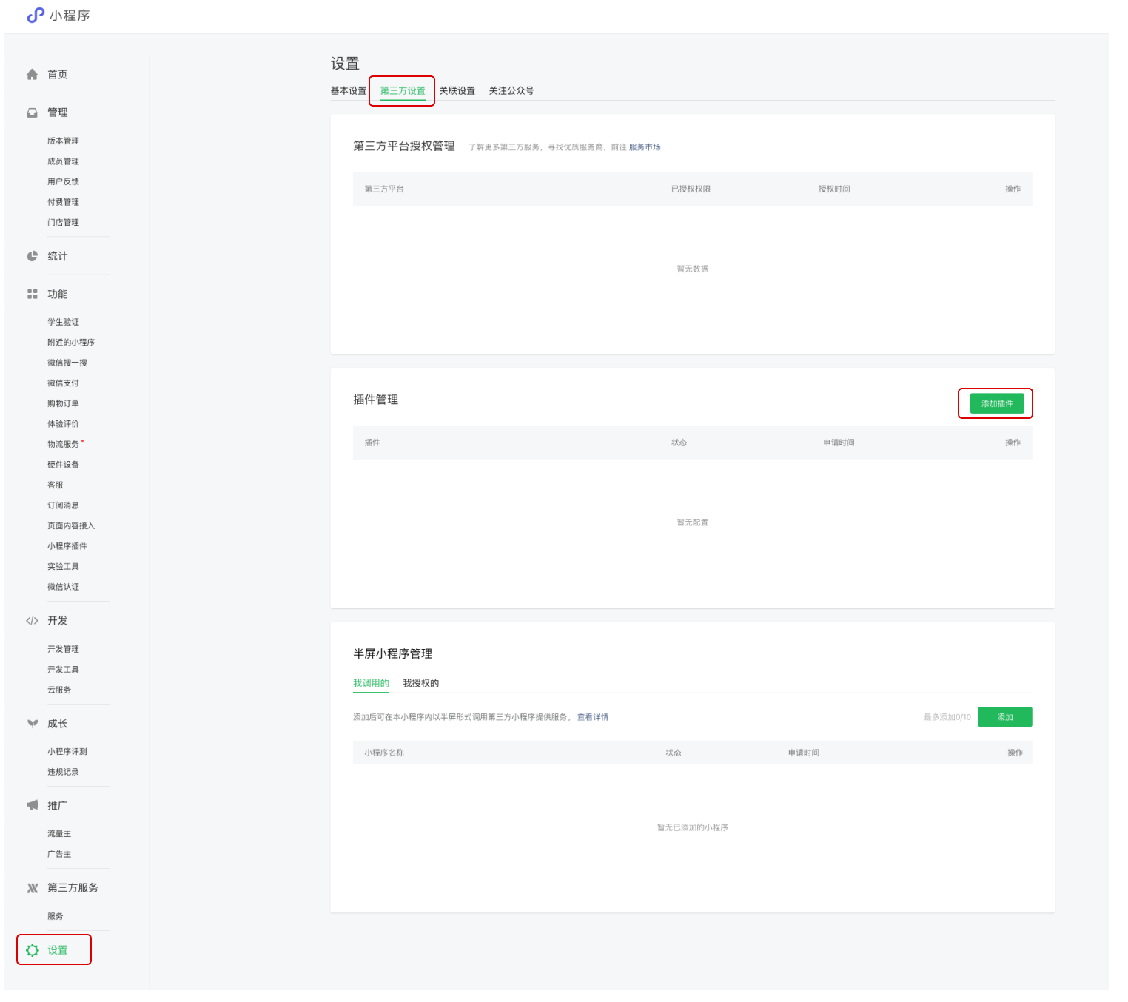Viewport: 1128px width, 1002px height.
Task: Select the 关注公众号 tab
Action: click(511, 91)
